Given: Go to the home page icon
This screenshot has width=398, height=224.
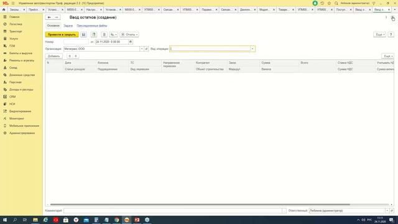Looking at the screenshot, I should [4, 10].
